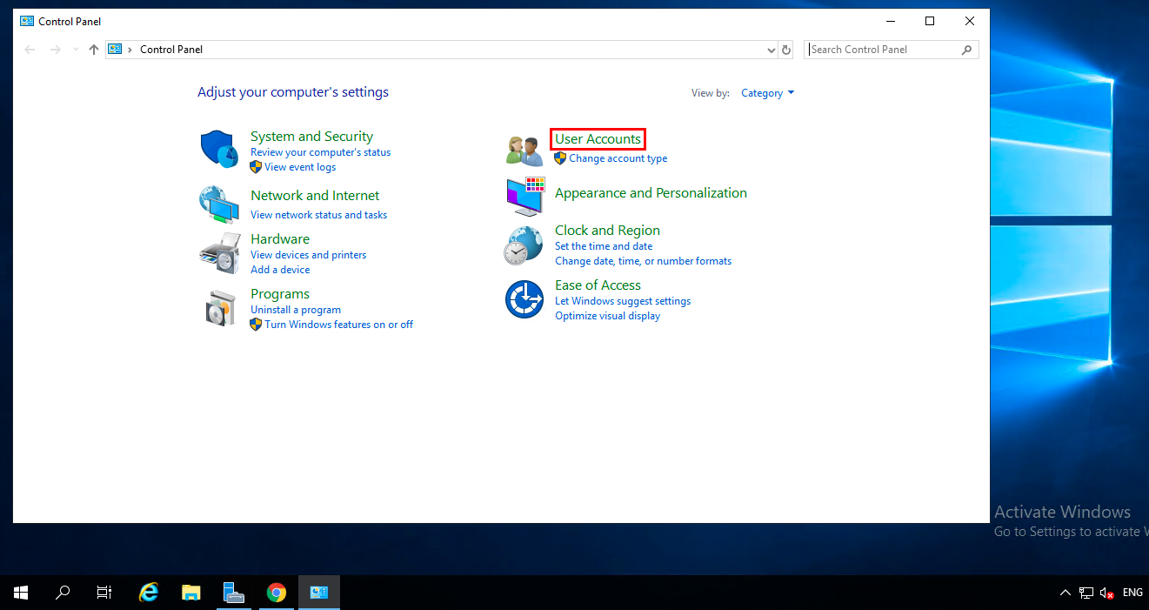The image size is (1149, 610).
Task: Open the Windows Start menu
Action: click(x=21, y=593)
